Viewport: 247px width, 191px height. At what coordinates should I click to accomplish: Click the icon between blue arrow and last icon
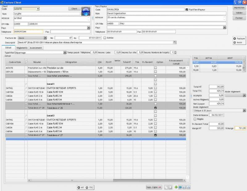[x=184, y=187]
